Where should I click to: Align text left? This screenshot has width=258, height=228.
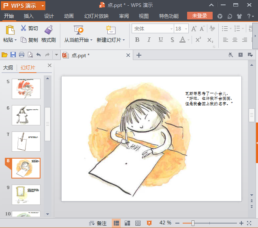(x=226, y=40)
